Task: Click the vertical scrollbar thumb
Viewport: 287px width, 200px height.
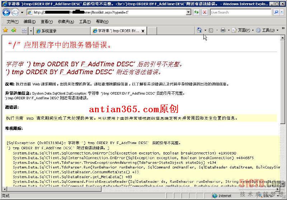Action: [283, 82]
